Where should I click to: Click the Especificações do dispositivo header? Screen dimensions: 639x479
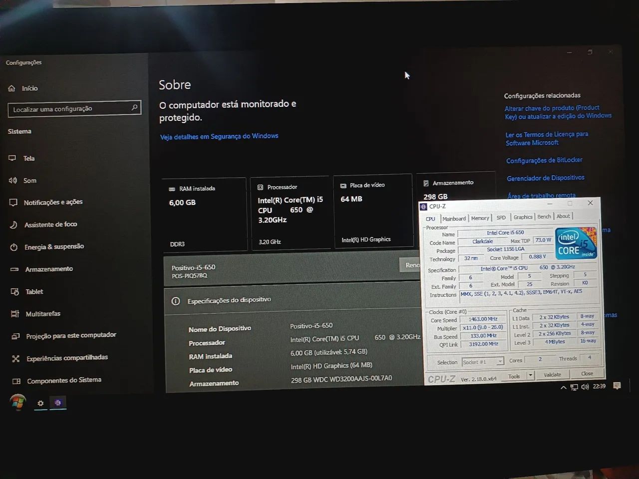point(293,300)
